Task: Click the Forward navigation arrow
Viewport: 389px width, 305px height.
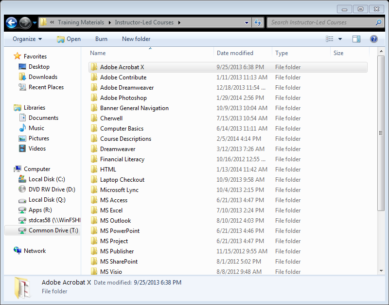Action: tap(25, 22)
